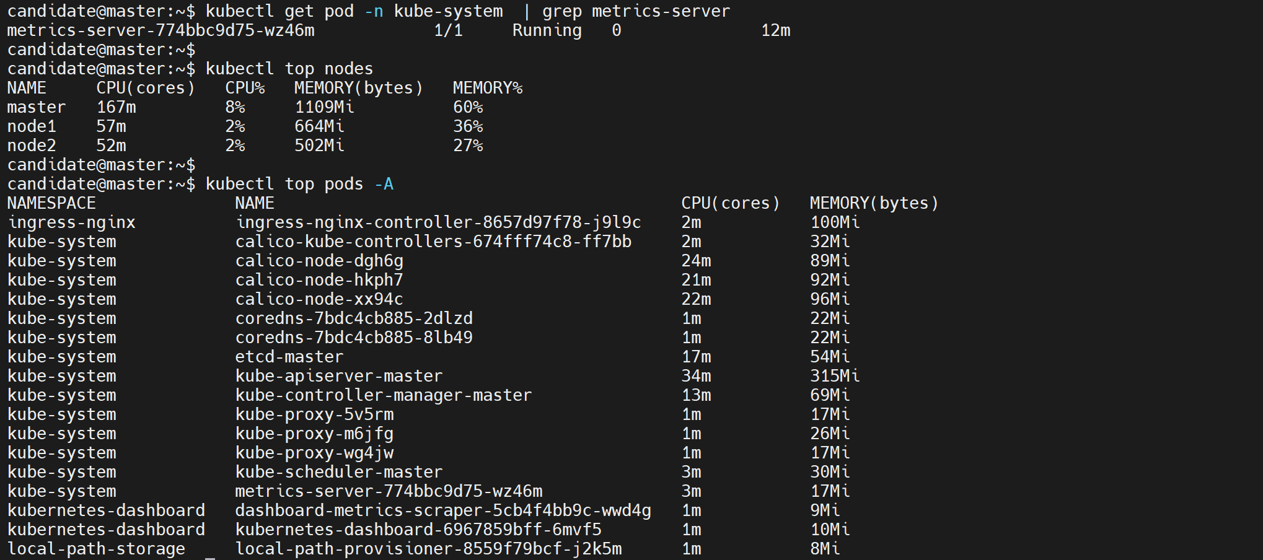The image size is (1263, 560).
Task: Click the 'kubectl top pods -A' command
Action: [299, 184]
